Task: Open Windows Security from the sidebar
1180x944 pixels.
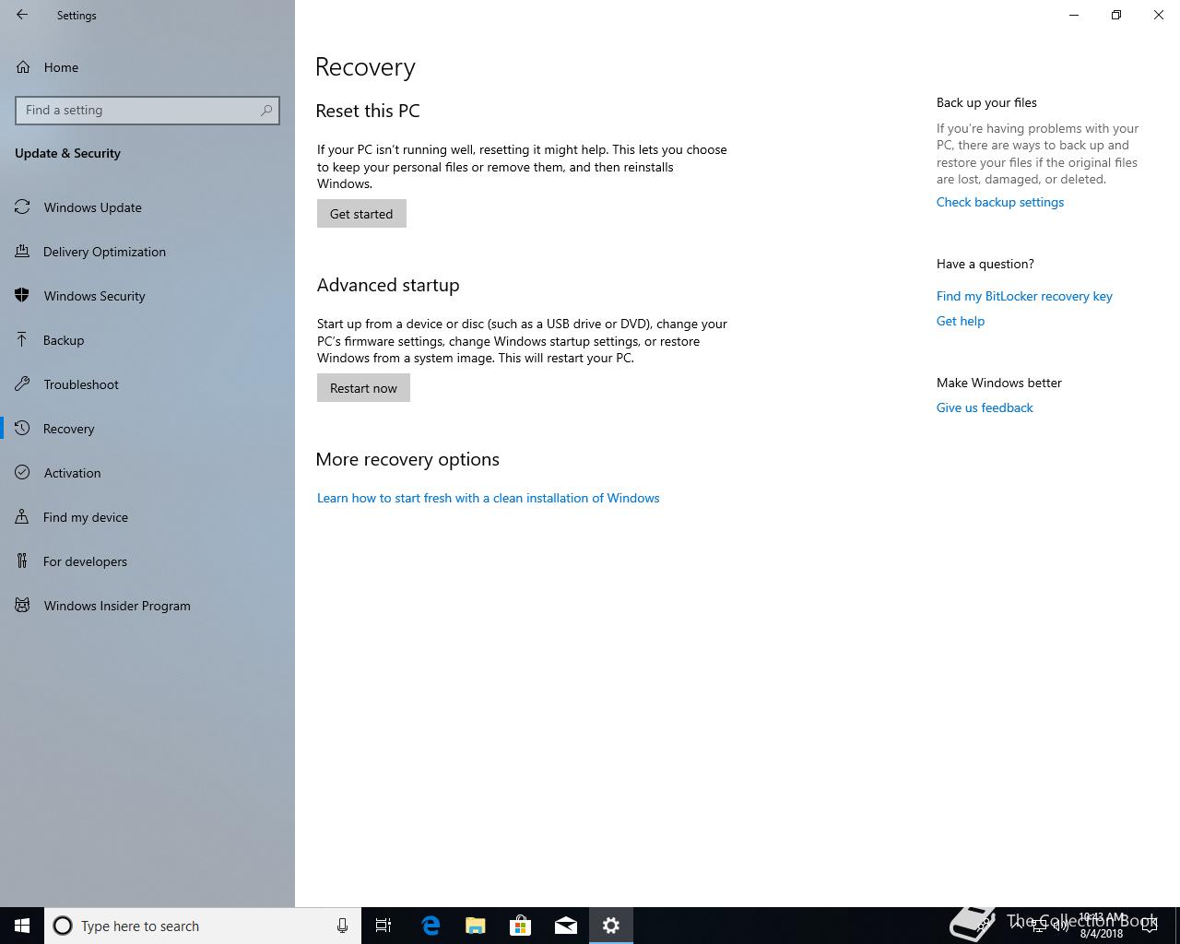Action: click(94, 296)
